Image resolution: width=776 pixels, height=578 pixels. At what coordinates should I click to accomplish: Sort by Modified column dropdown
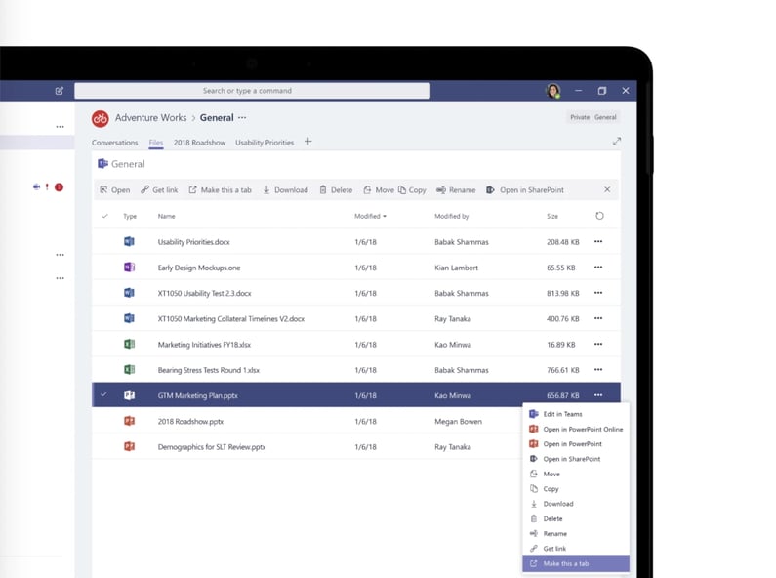point(370,216)
